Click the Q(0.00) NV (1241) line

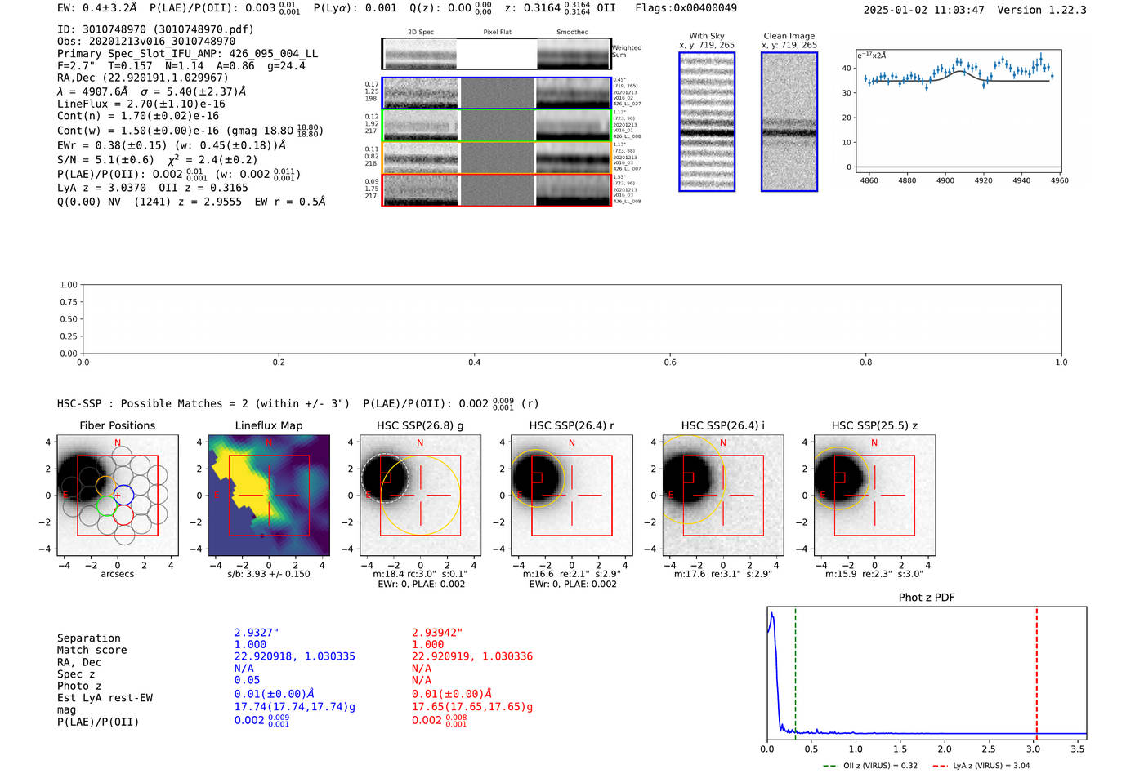(191, 202)
